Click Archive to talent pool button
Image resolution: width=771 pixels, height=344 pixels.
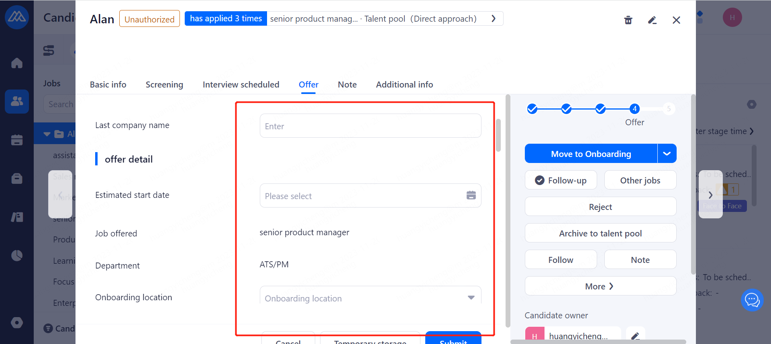coord(600,233)
